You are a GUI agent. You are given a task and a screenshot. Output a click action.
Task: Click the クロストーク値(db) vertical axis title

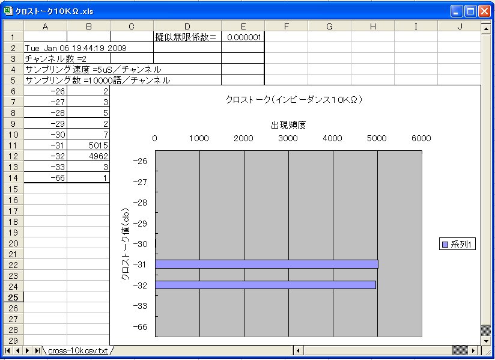coord(126,244)
